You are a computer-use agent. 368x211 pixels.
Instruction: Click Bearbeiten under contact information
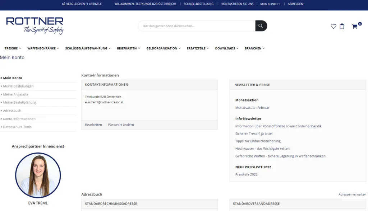(93, 125)
